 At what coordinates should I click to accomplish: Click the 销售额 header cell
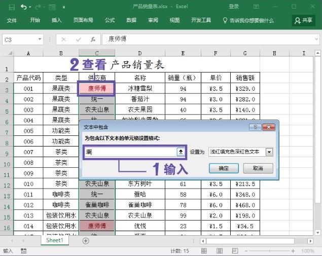point(245,78)
